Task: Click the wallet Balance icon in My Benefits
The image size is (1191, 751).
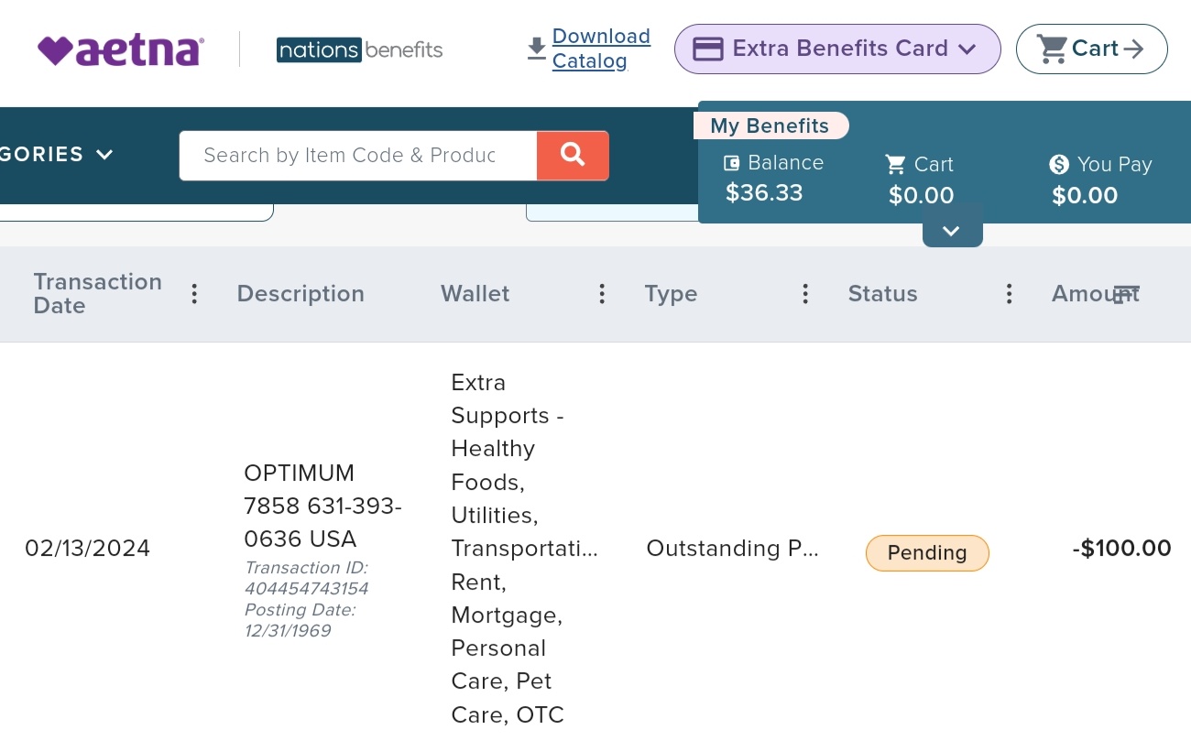Action: (731, 163)
